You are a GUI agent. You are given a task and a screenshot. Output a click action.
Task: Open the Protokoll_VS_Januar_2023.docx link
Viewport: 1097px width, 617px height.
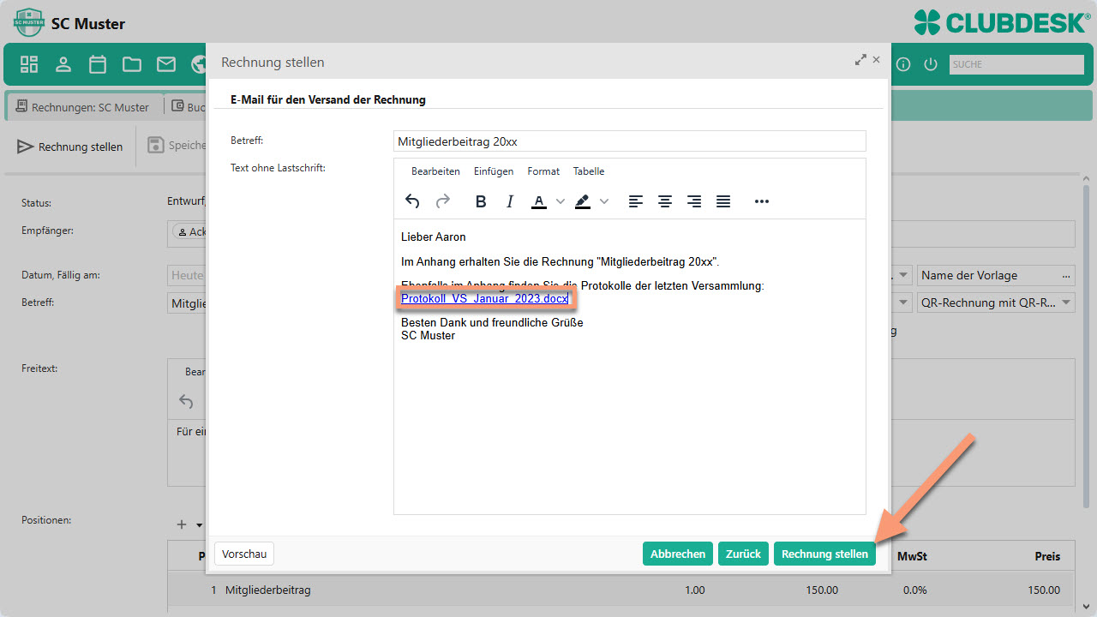coord(485,298)
